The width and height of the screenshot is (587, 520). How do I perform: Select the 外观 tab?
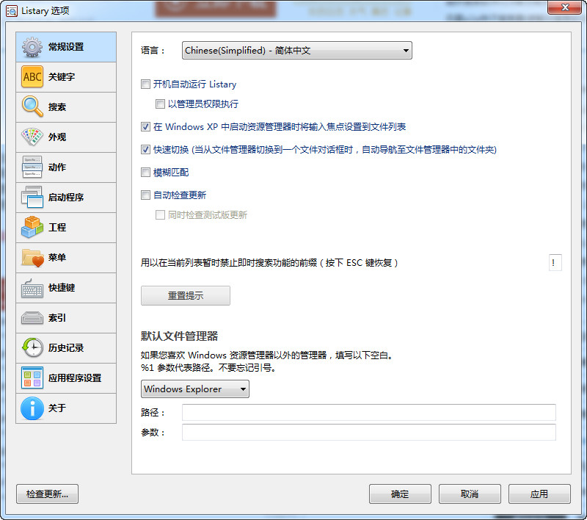point(66,137)
